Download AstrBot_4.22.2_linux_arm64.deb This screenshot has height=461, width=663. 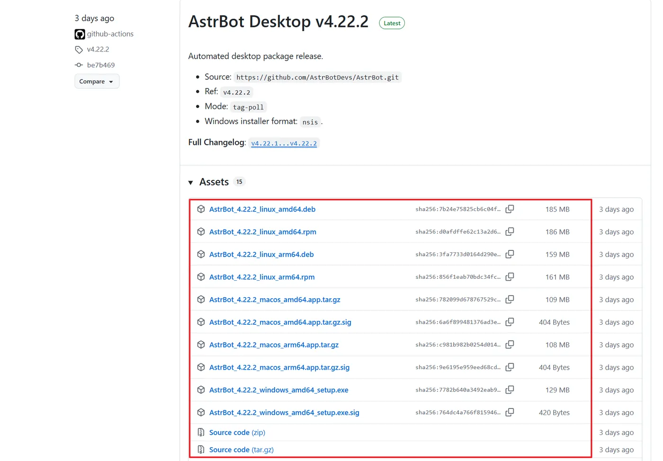coord(261,254)
